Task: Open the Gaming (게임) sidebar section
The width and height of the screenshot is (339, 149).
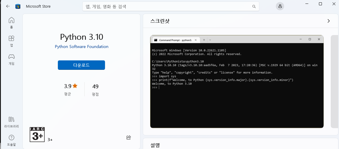Action: [11, 59]
